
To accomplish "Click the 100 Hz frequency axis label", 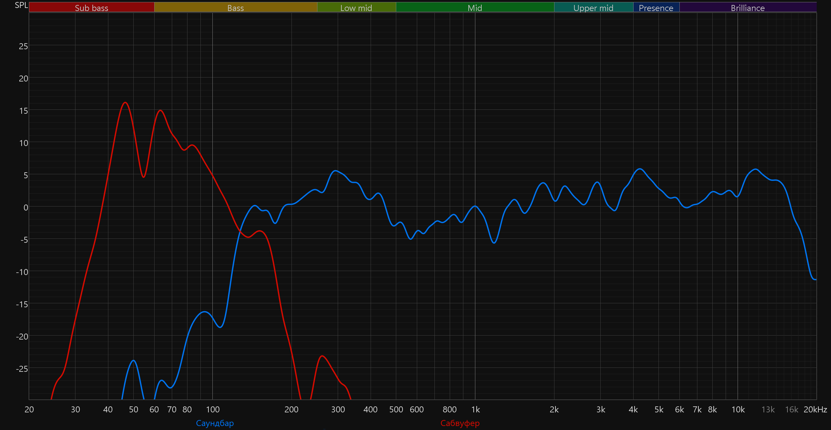I will 213,409.
